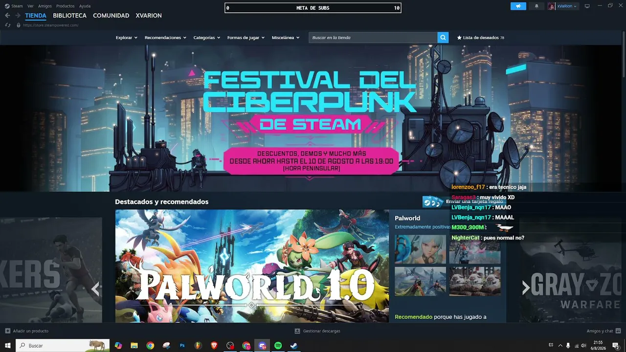Expand the Recomendaciones dropdown
The width and height of the screenshot is (626, 352).
pyautogui.click(x=165, y=38)
